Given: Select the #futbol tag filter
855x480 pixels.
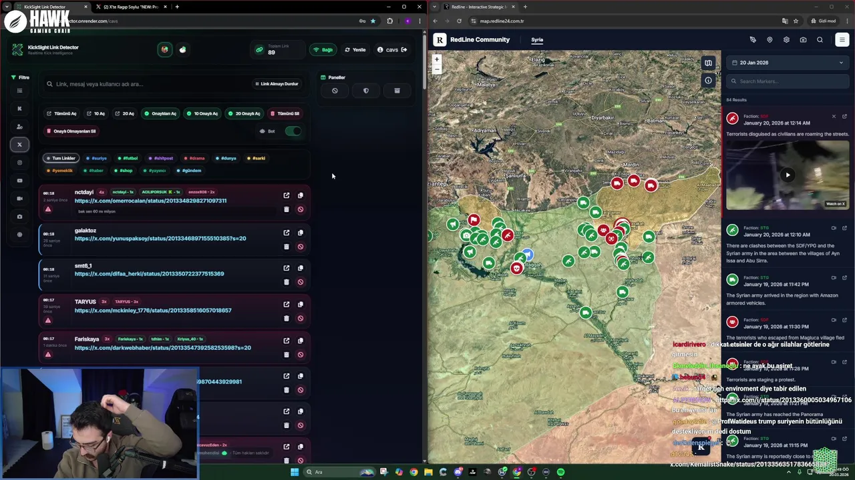Looking at the screenshot, I should [x=128, y=158].
